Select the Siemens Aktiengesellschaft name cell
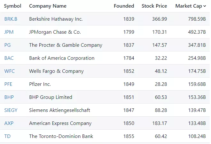211x144 pixels. 59,110
